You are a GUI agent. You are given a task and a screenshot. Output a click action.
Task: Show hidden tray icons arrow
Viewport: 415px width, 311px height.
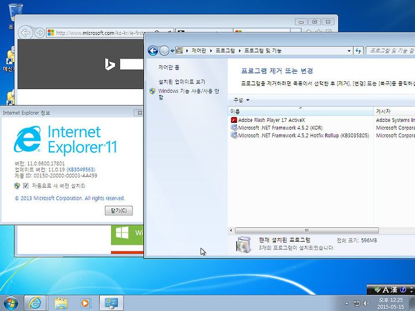tap(347, 303)
